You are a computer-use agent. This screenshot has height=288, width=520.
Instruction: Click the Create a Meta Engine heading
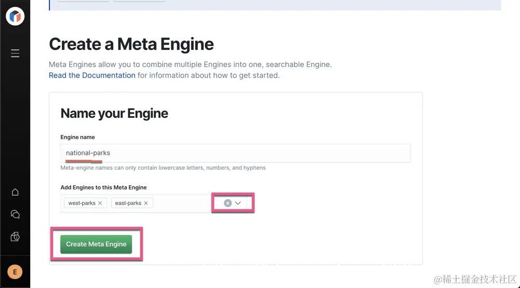[x=131, y=44]
